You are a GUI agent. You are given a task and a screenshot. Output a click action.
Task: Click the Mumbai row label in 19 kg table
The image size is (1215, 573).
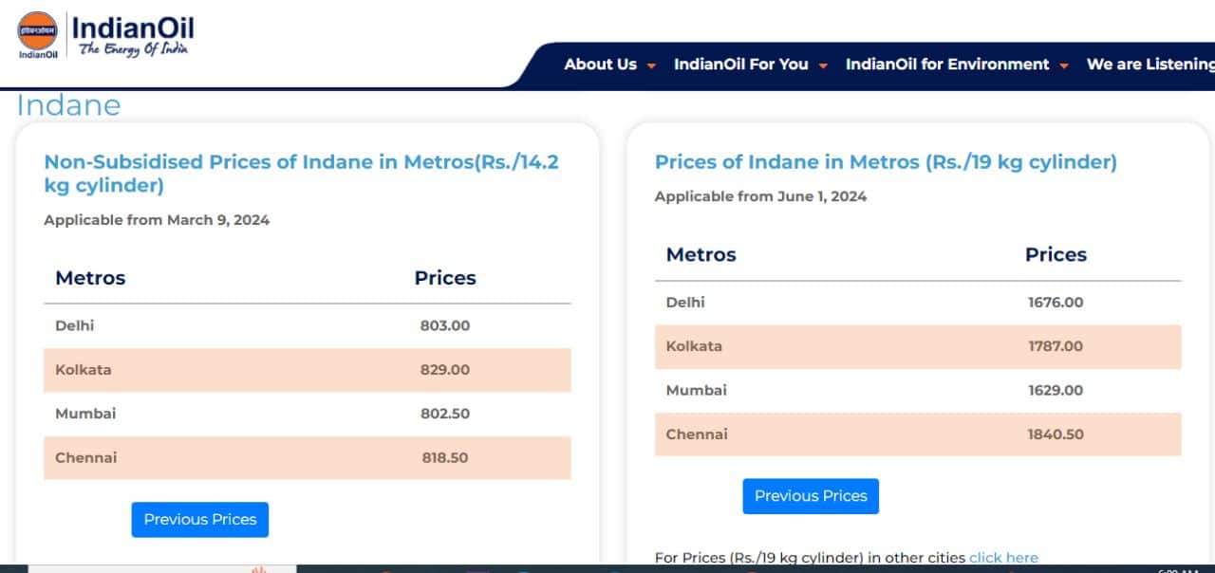pos(696,390)
